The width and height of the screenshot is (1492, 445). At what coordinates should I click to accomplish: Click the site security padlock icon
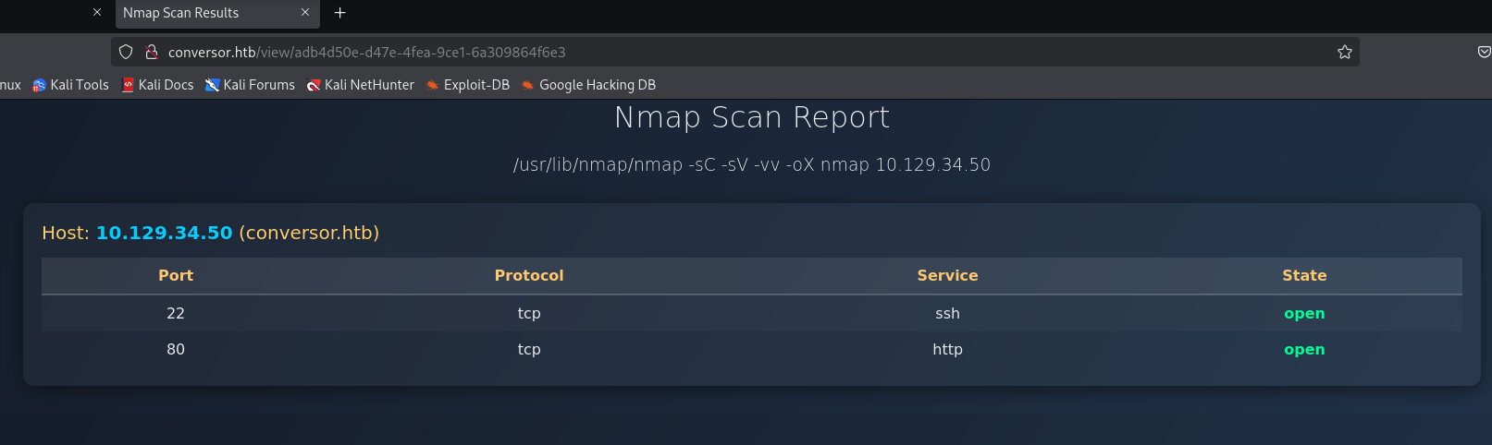coord(152,53)
